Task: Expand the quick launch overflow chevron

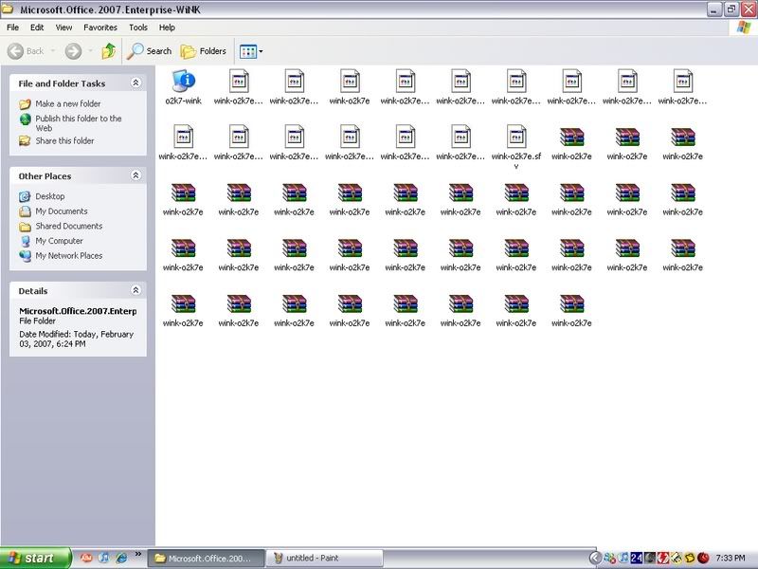Action: [137, 555]
